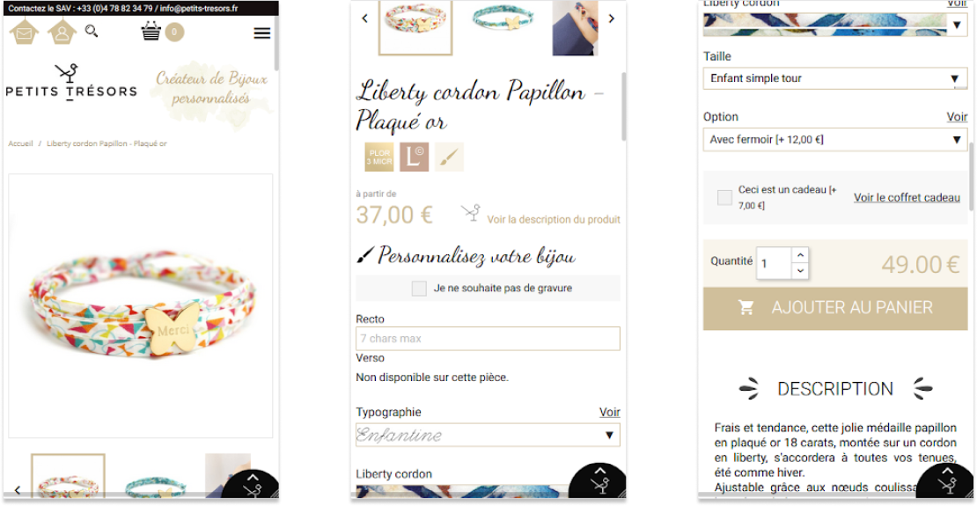Open the Taille 'Enfant simple tour' dropdown
Image resolution: width=977 pixels, height=506 pixels.
835,78
